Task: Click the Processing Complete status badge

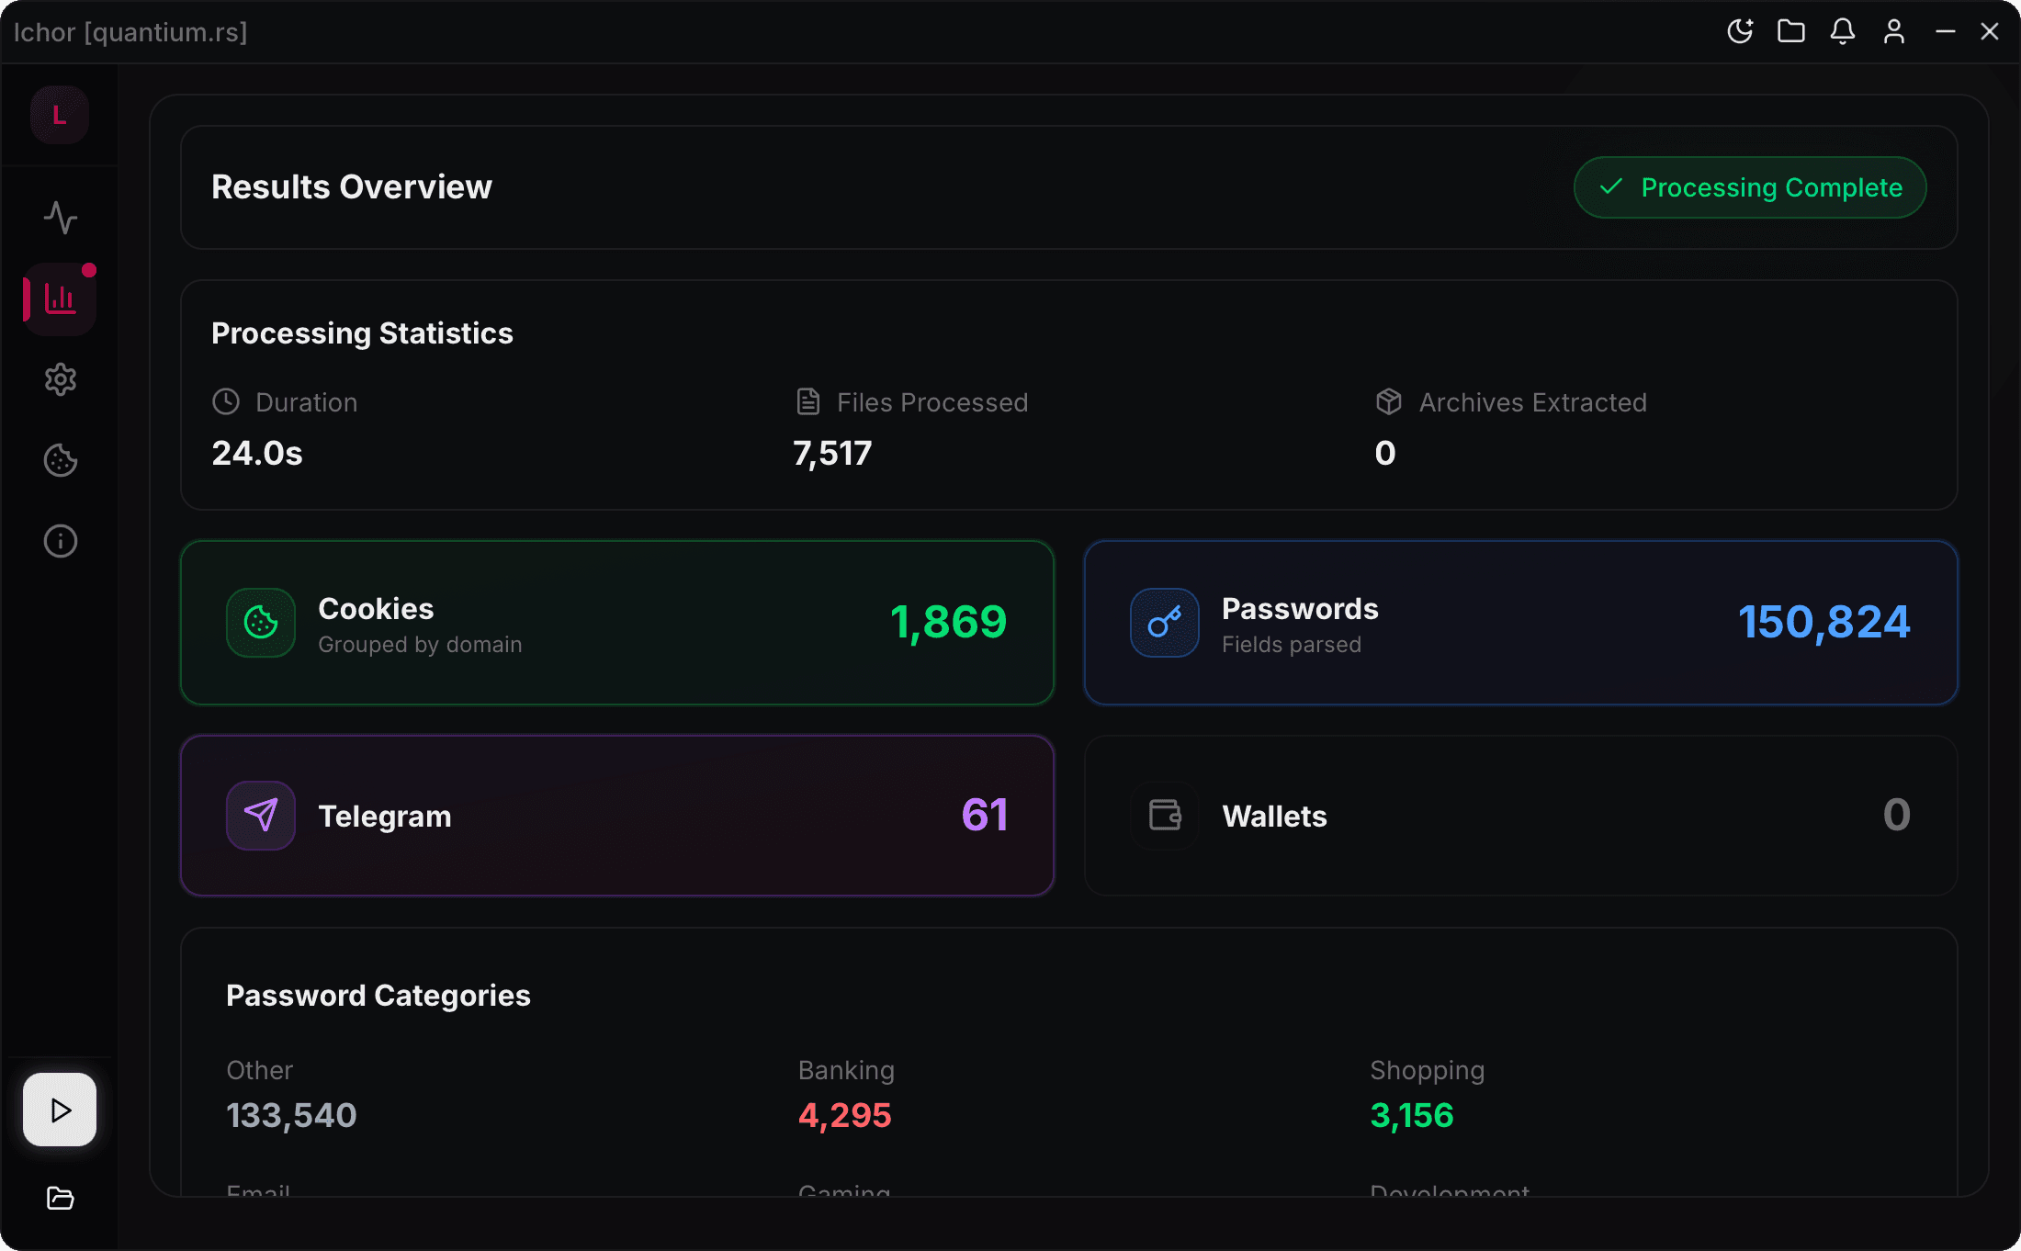Action: point(1750,187)
